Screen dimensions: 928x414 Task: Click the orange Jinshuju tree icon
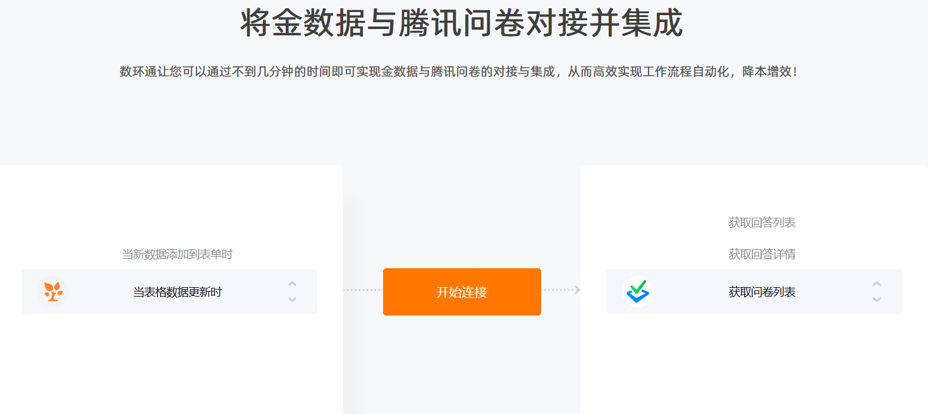click(53, 292)
